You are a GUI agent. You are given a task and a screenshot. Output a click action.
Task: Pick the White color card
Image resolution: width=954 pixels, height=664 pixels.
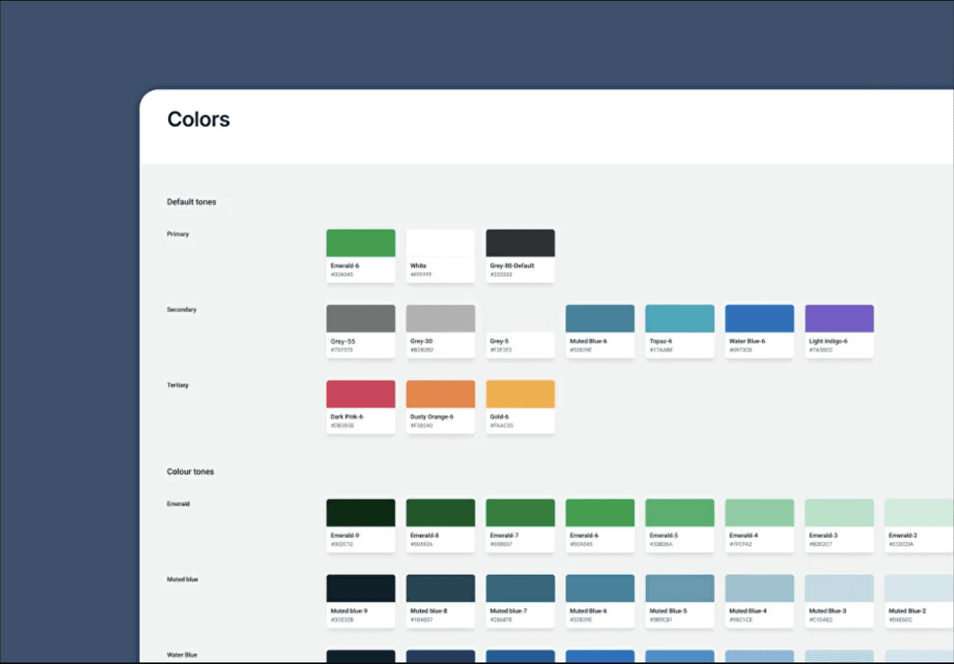pos(440,256)
